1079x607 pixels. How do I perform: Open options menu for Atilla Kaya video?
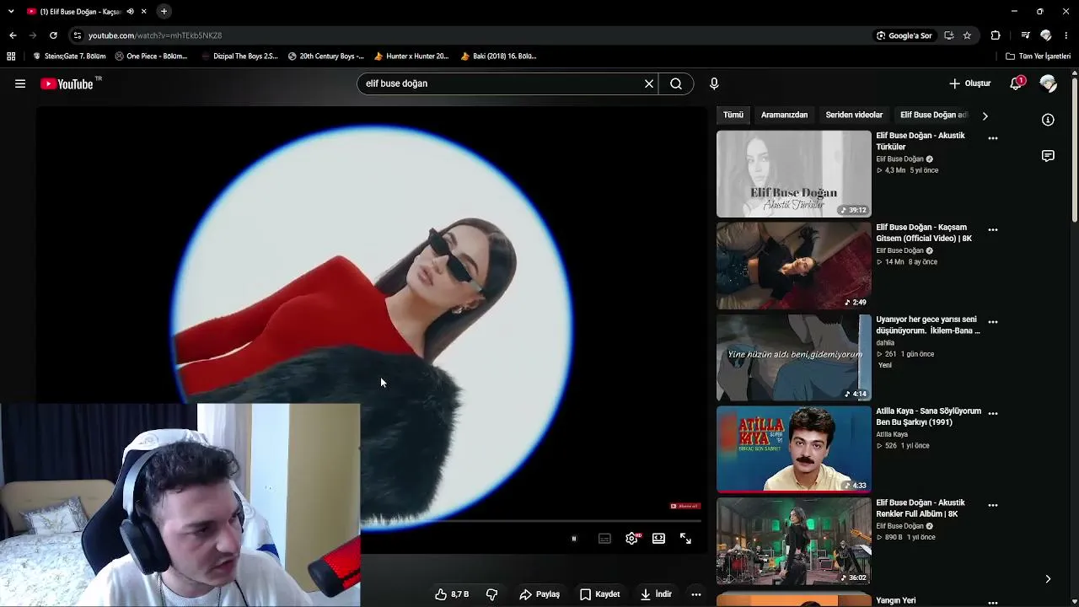click(x=993, y=414)
